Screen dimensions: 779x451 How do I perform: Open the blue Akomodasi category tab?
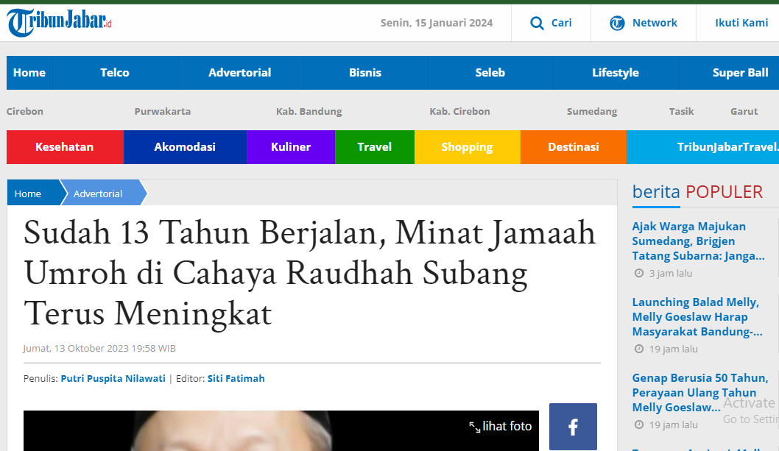185,147
